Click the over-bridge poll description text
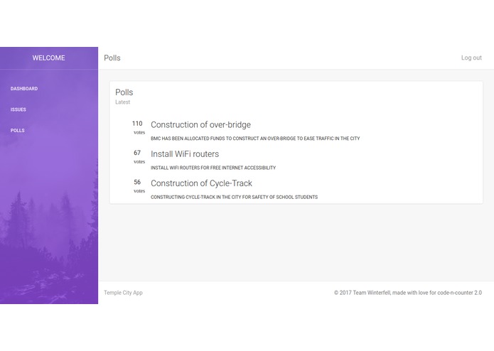The width and height of the screenshot is (494, 351). [255, 139]
